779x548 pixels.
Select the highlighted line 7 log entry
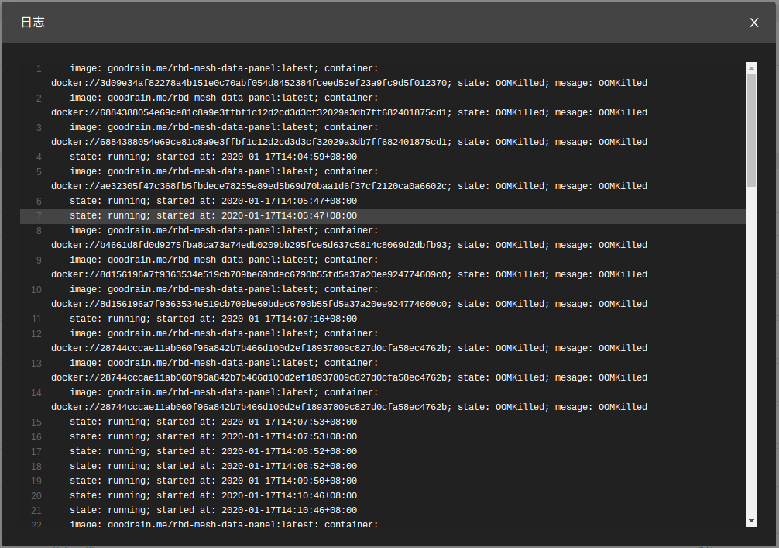coord(214,215)
